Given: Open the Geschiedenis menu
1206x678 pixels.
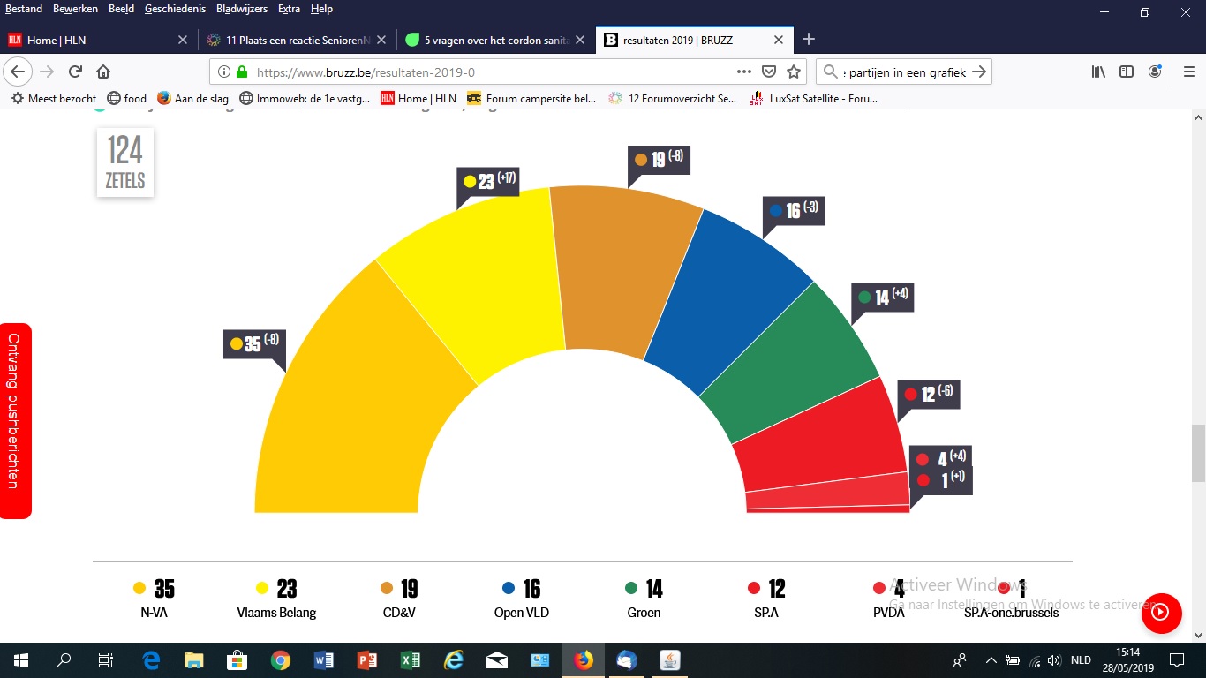Looking at the screenshot, I should tap(175, 9).
